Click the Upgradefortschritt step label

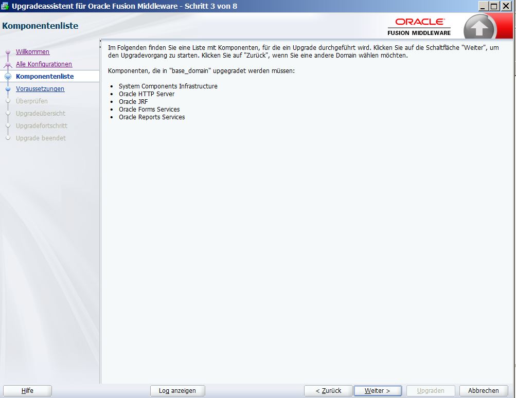click(42, 125)
